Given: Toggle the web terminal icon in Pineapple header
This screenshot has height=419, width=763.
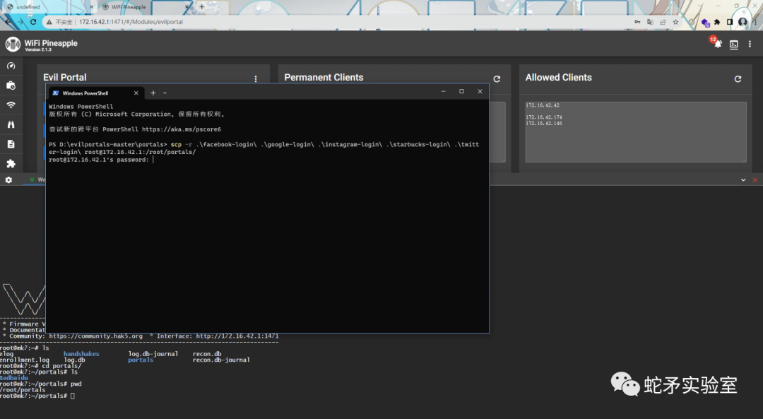Looking at the screenshot, I should pos(734,45).
